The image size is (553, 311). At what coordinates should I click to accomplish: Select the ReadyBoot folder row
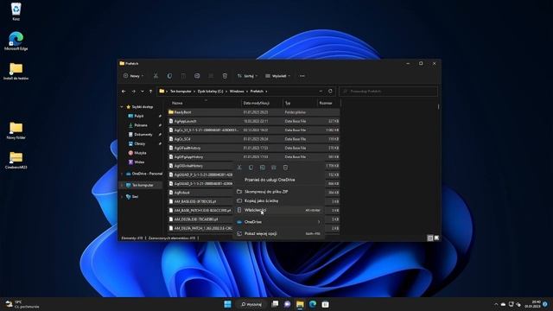[253, 112]
